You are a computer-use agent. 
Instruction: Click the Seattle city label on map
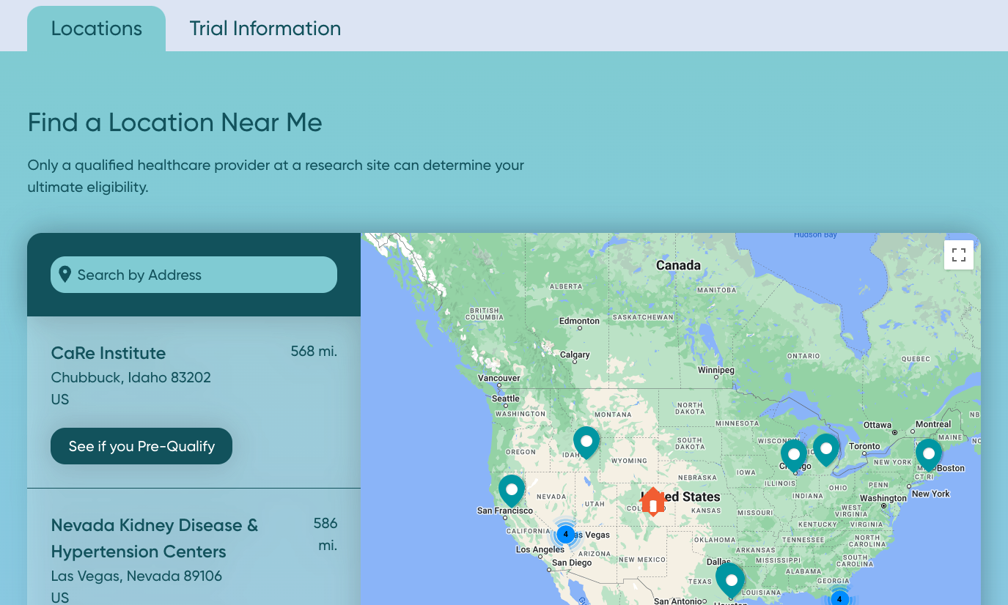[506, 399]
